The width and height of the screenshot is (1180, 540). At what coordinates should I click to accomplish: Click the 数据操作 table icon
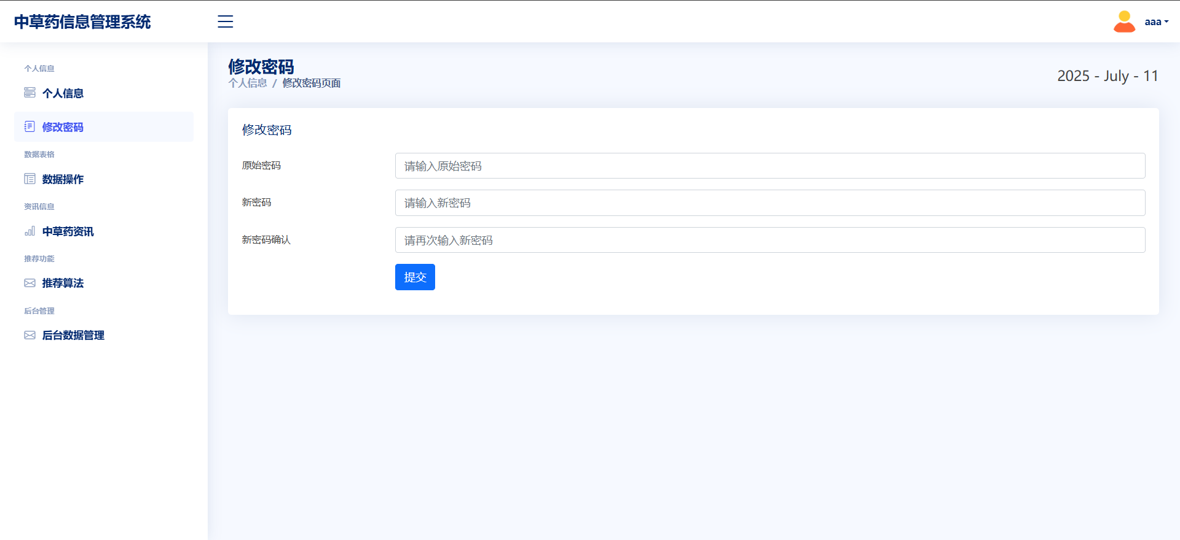29,179
